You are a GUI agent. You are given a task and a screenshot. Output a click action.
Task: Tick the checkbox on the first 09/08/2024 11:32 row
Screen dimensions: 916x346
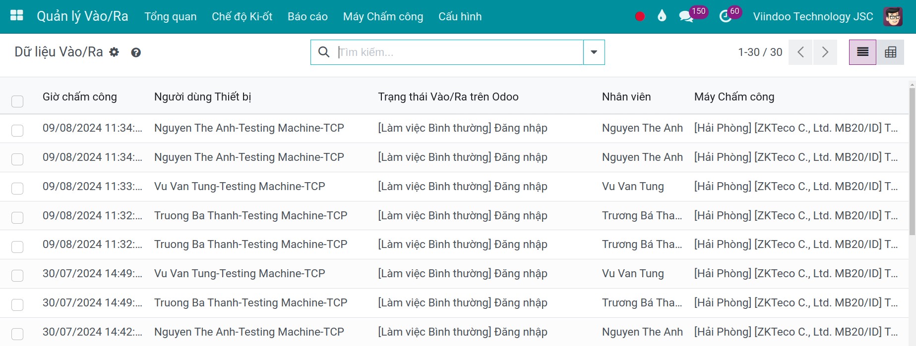click(17, 218)
